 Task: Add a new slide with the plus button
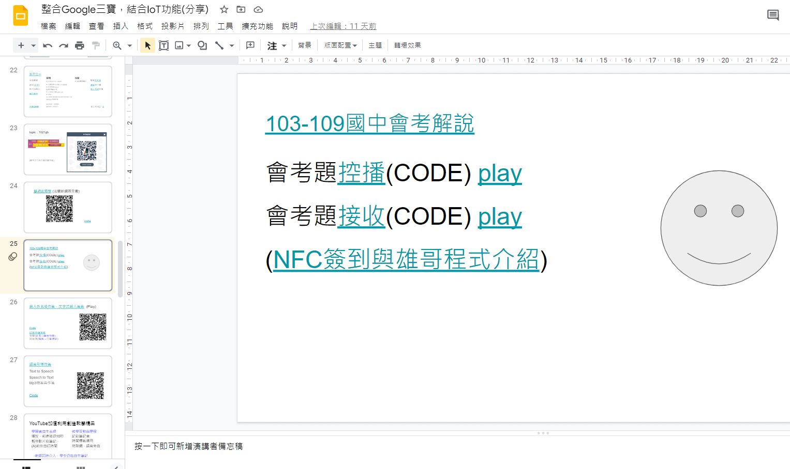coord(21,45)
